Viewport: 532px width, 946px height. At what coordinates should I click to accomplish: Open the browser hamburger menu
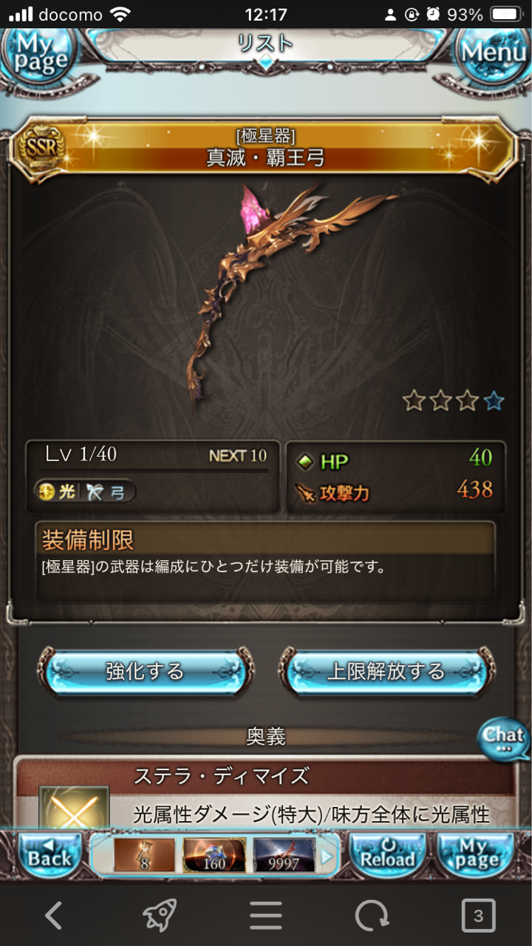[266, 916]
